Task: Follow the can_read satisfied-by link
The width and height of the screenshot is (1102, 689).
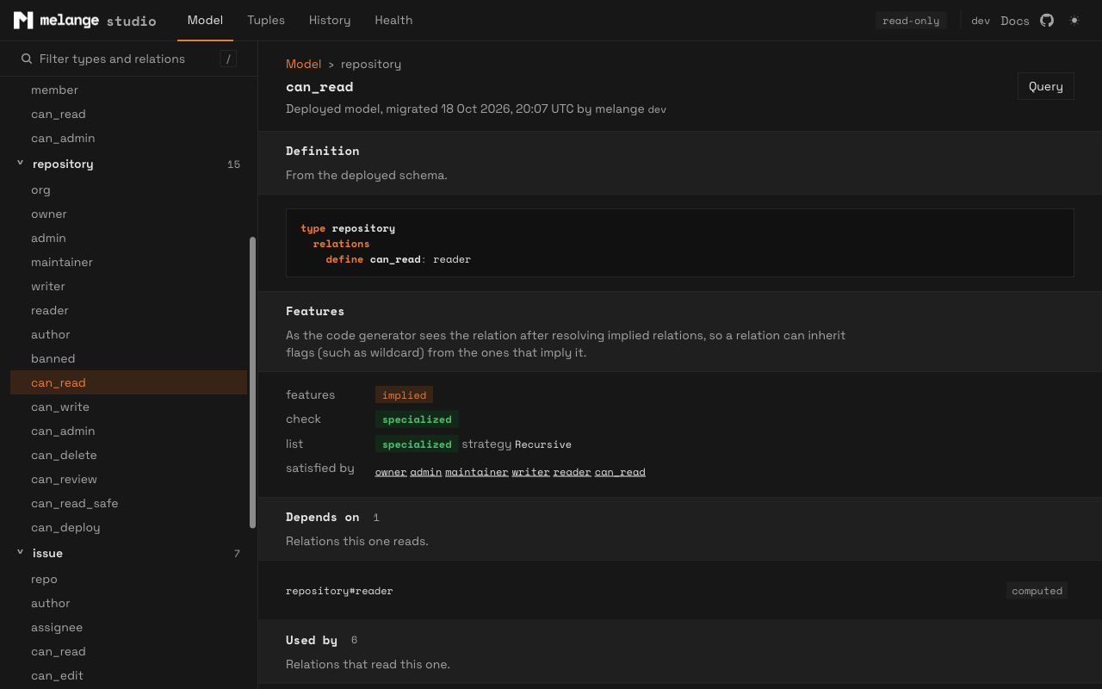Action: [620, 472]
